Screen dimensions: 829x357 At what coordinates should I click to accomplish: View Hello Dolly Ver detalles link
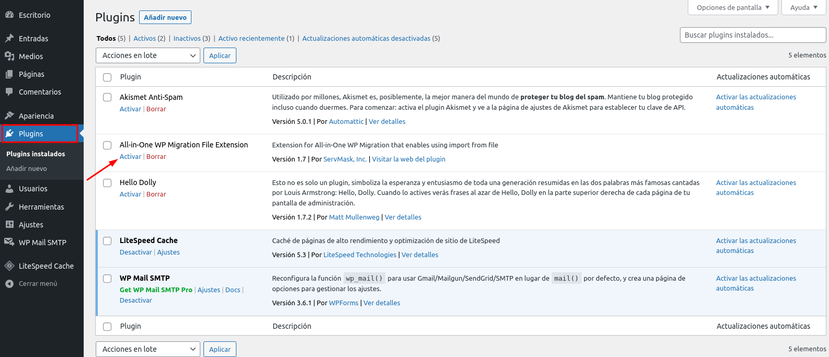pos(403,217)
